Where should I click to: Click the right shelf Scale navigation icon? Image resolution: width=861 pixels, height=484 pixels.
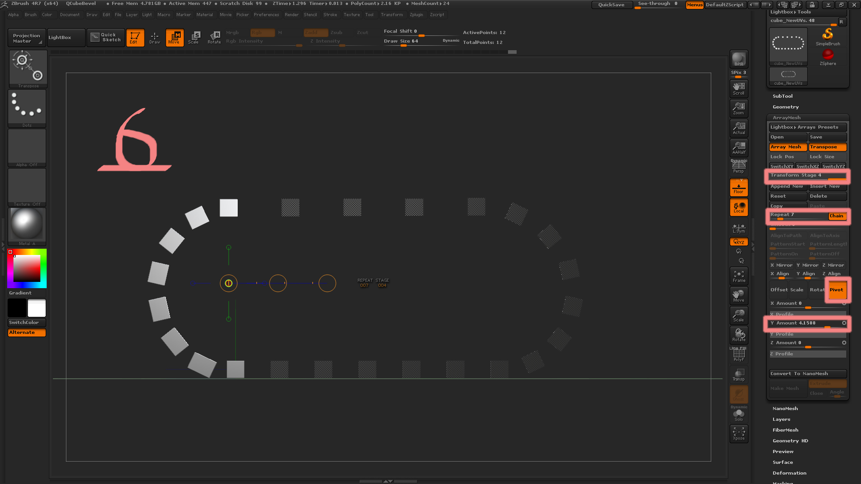point(739,315)
